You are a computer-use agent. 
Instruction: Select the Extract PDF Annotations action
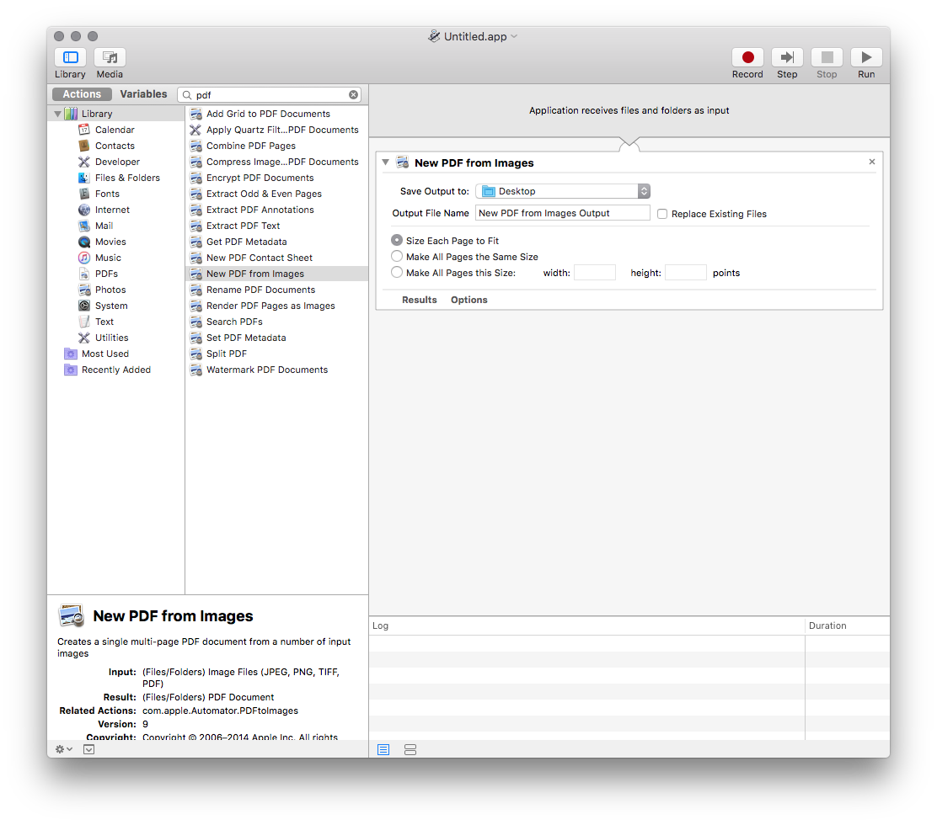tap(276, 210)
